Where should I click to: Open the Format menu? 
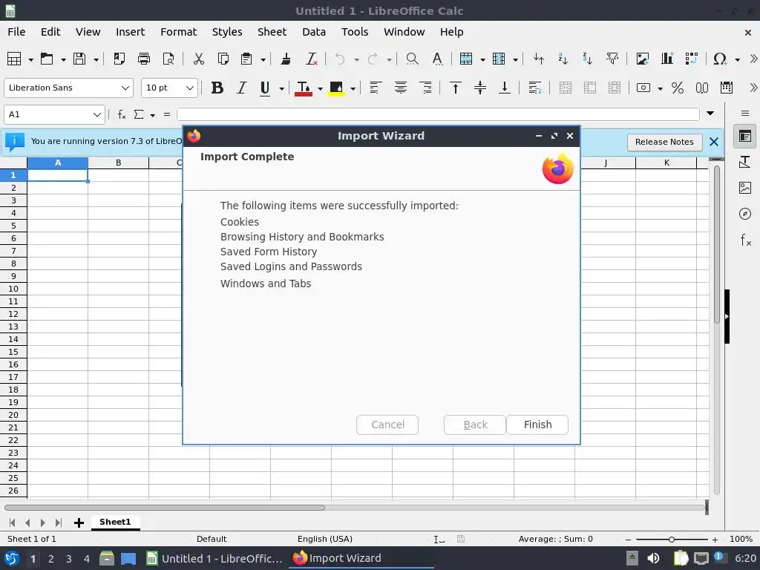click(x=178, y=32)
